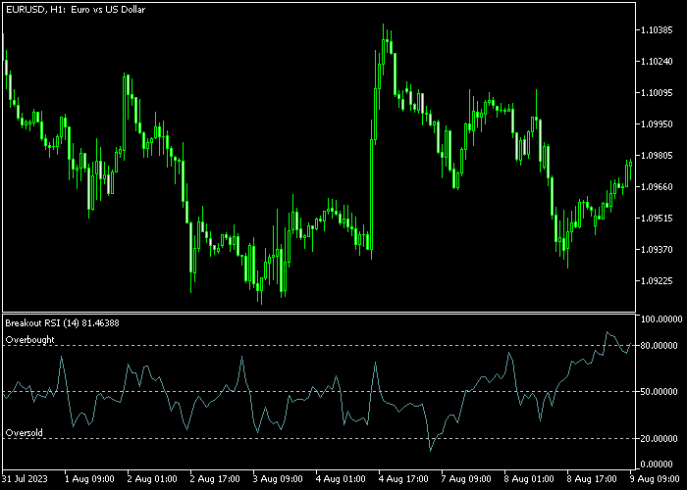687x490 pixels.
Task: Select the 1.09225 price scale value
Action: (x=657, y=281)
